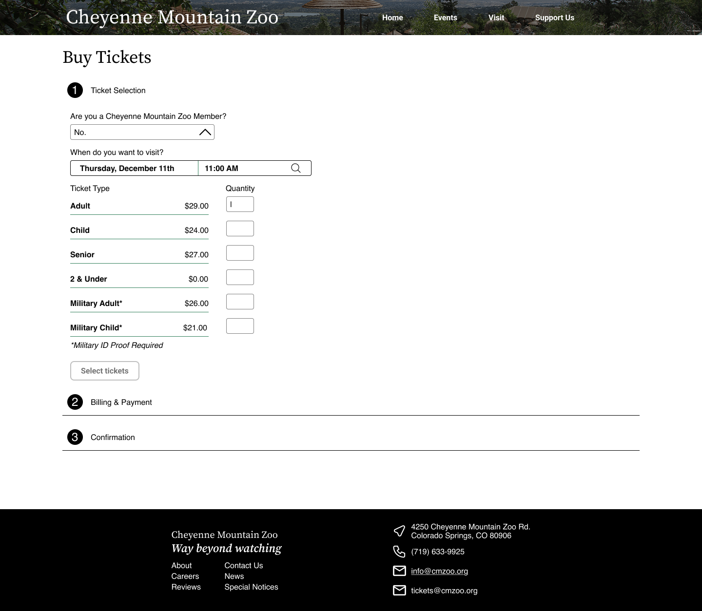This screenshot has width=702, height=611.
Task: Collapse the Ticket Selection section heading
Action: [118, 90]
